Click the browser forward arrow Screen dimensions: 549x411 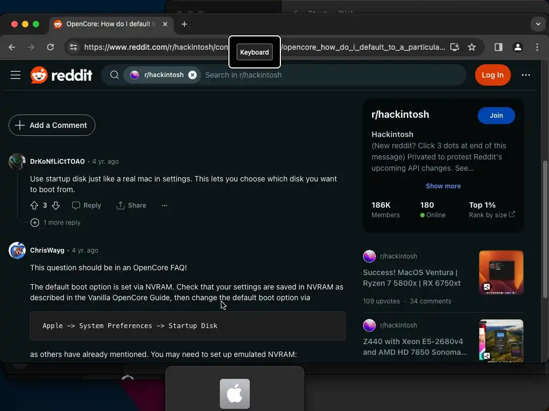31,47
